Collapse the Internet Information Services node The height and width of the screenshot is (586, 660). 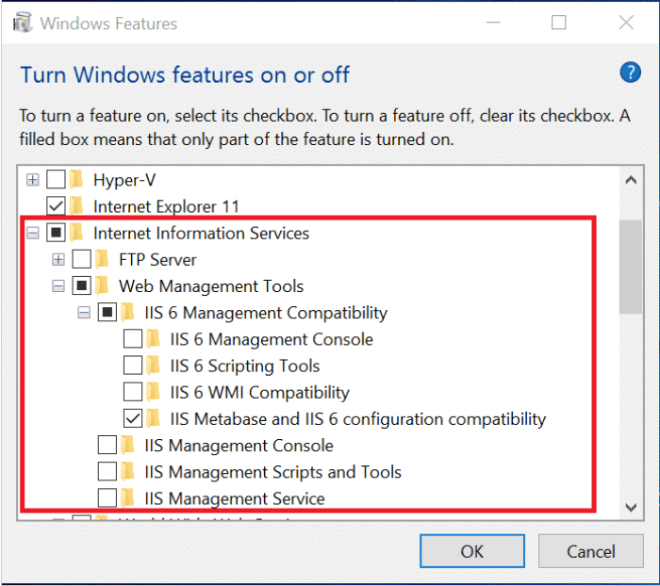pos(33,233)
